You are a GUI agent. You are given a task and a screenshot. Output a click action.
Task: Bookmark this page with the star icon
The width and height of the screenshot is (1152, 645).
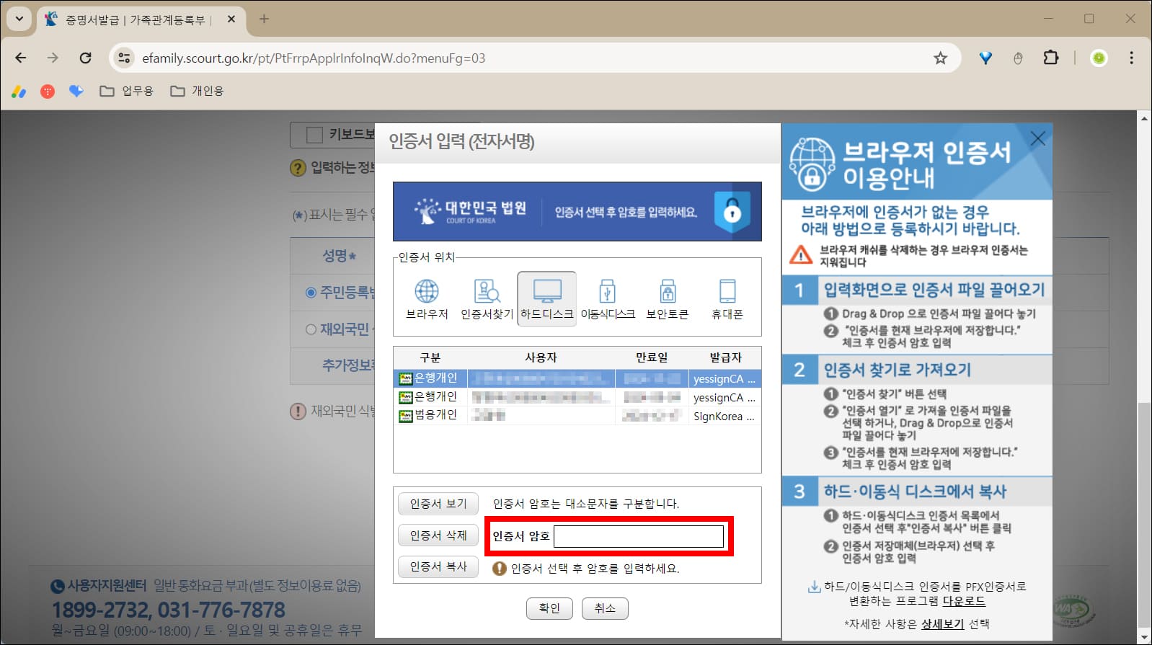pyautogui.click(x=940, y=58)
